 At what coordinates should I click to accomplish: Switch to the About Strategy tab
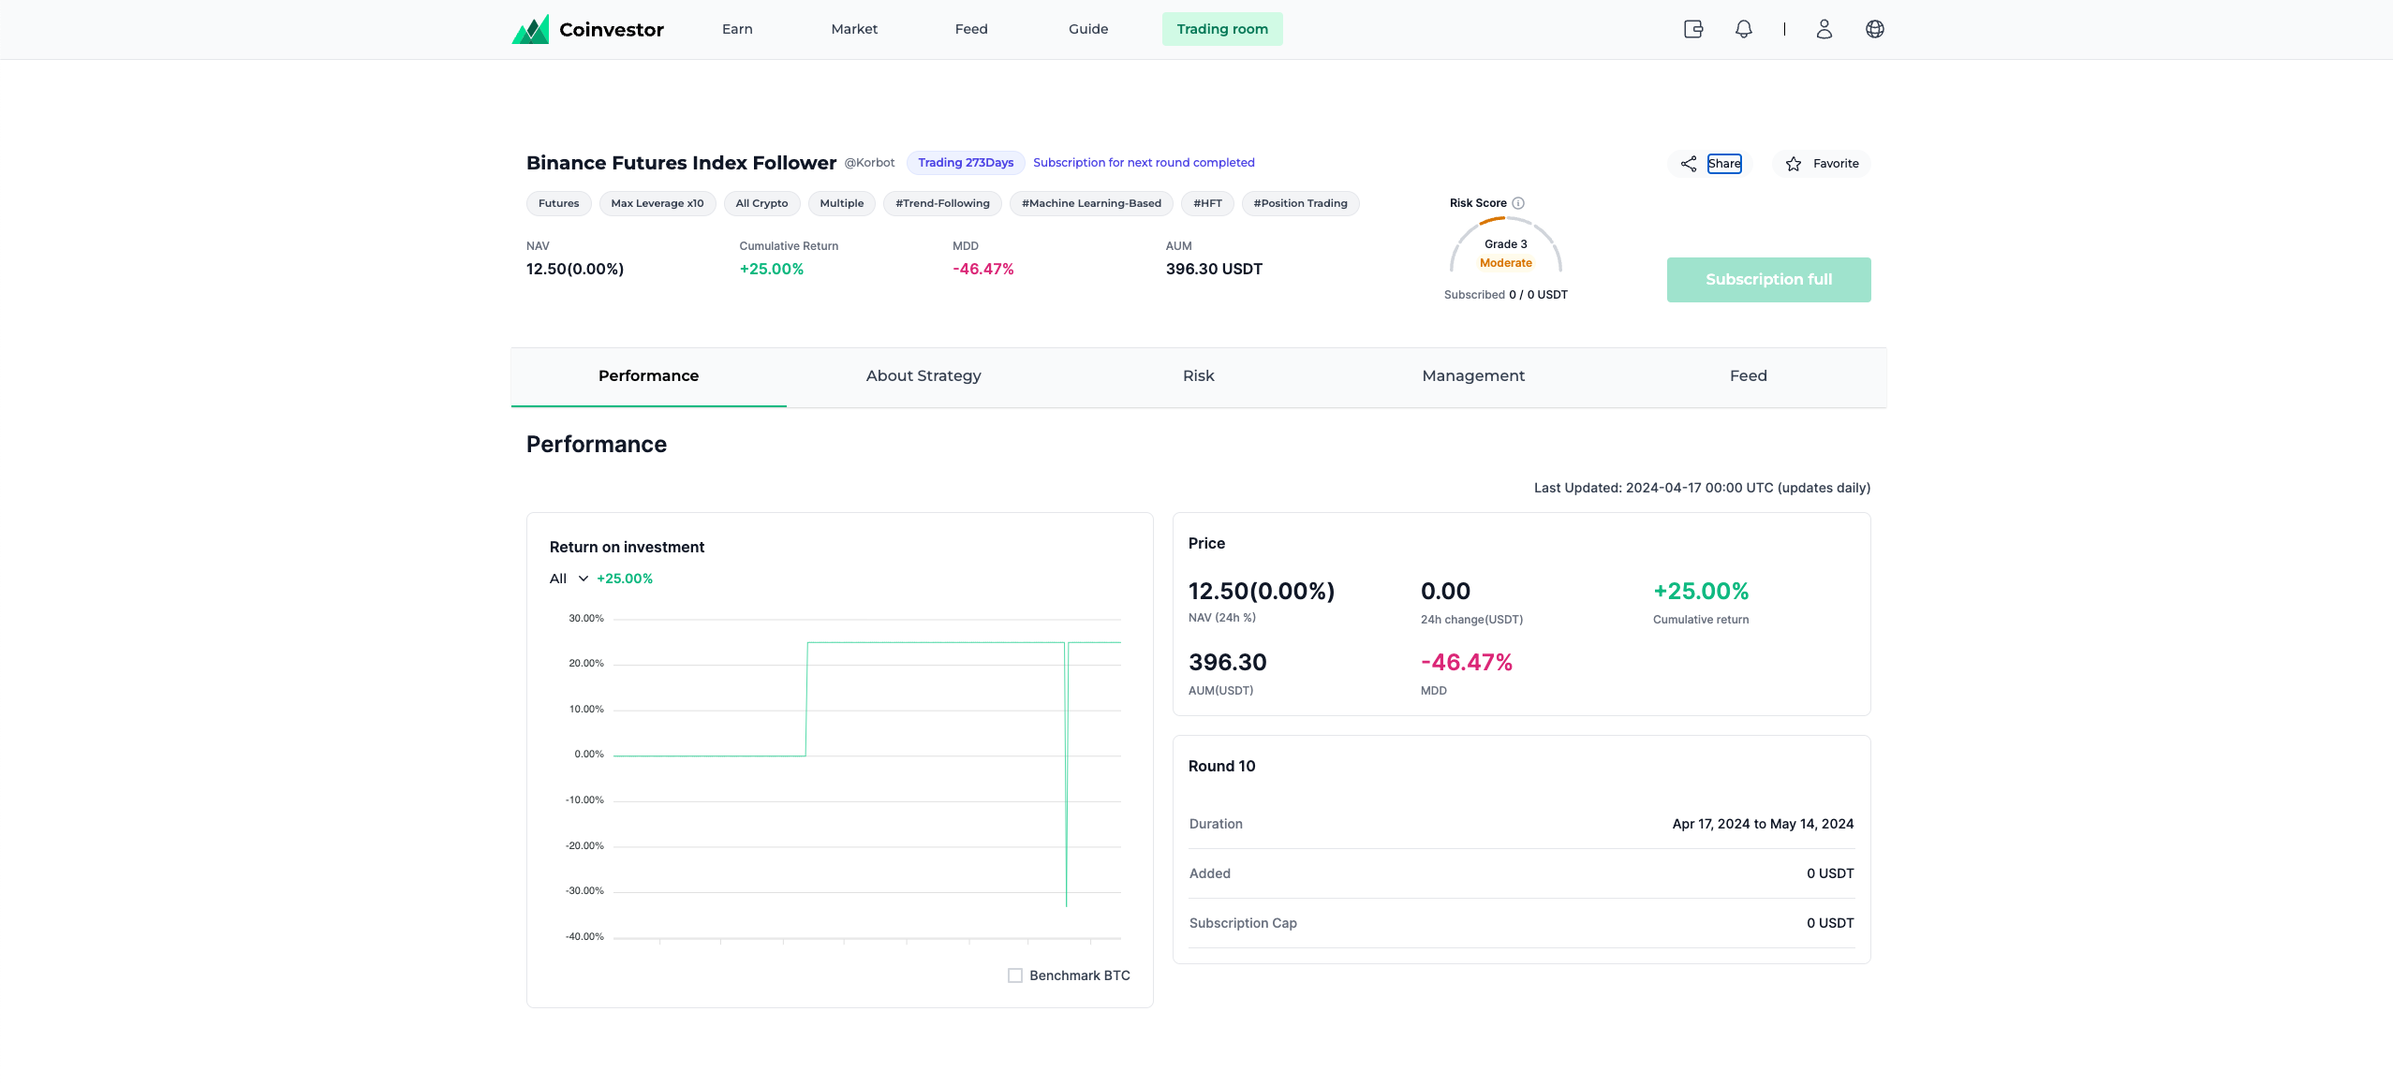point(923,375)
